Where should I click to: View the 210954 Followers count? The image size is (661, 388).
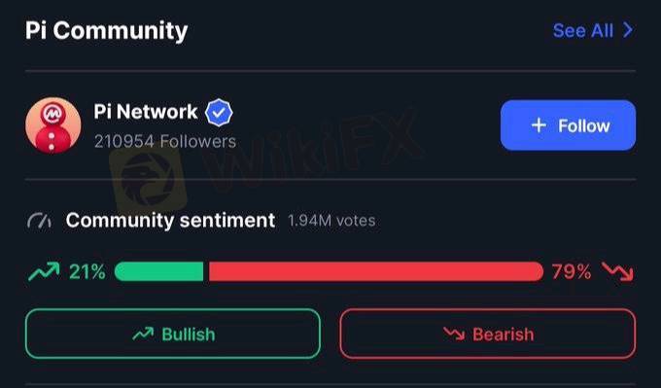click(x=165, y=141)
